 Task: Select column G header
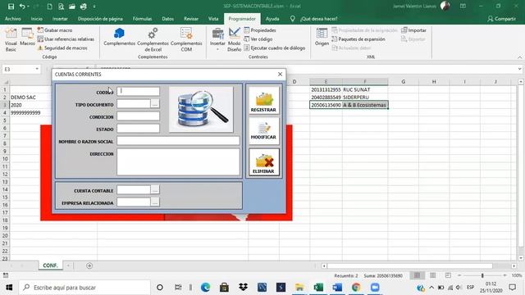tap(403, 82)
